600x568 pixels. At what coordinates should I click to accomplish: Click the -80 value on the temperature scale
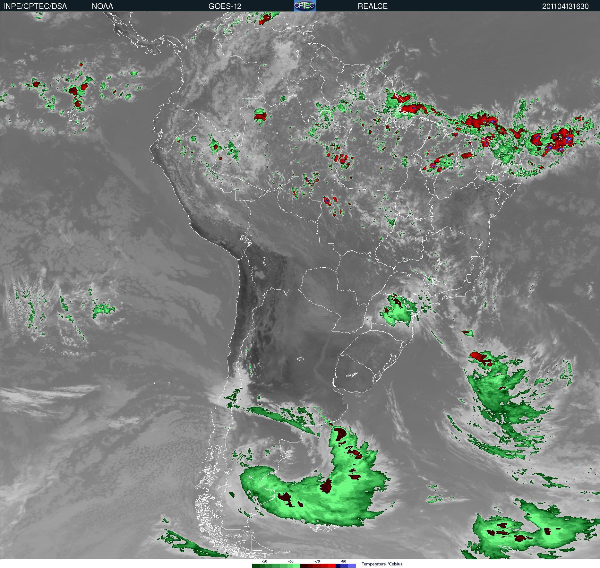(343, 561)
